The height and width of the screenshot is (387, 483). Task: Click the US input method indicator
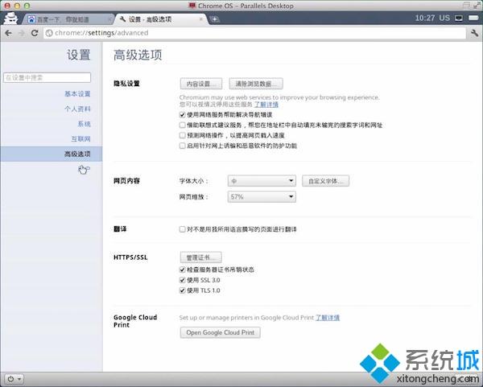click(444, 19)
